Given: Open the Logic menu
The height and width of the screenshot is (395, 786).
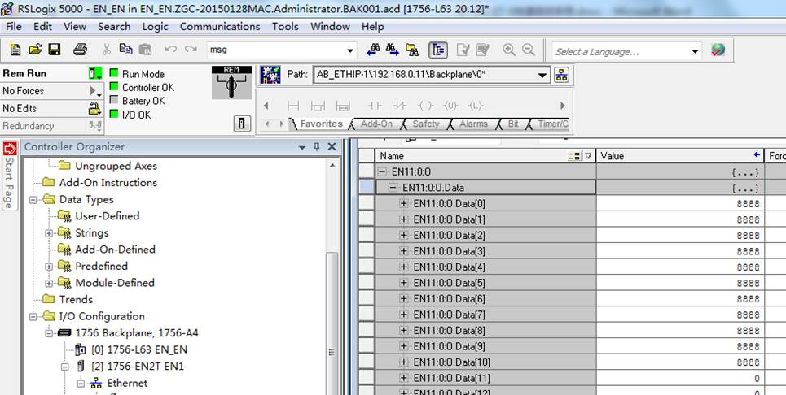Looking at the screenshot, I should [155, 27].
